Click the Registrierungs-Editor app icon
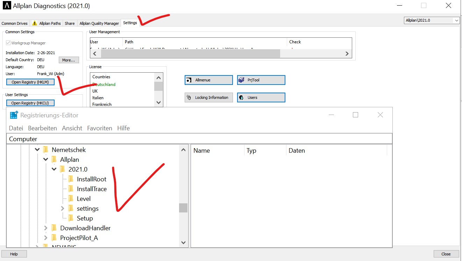This screenshot has height=261, width=462. coord(14,115)
